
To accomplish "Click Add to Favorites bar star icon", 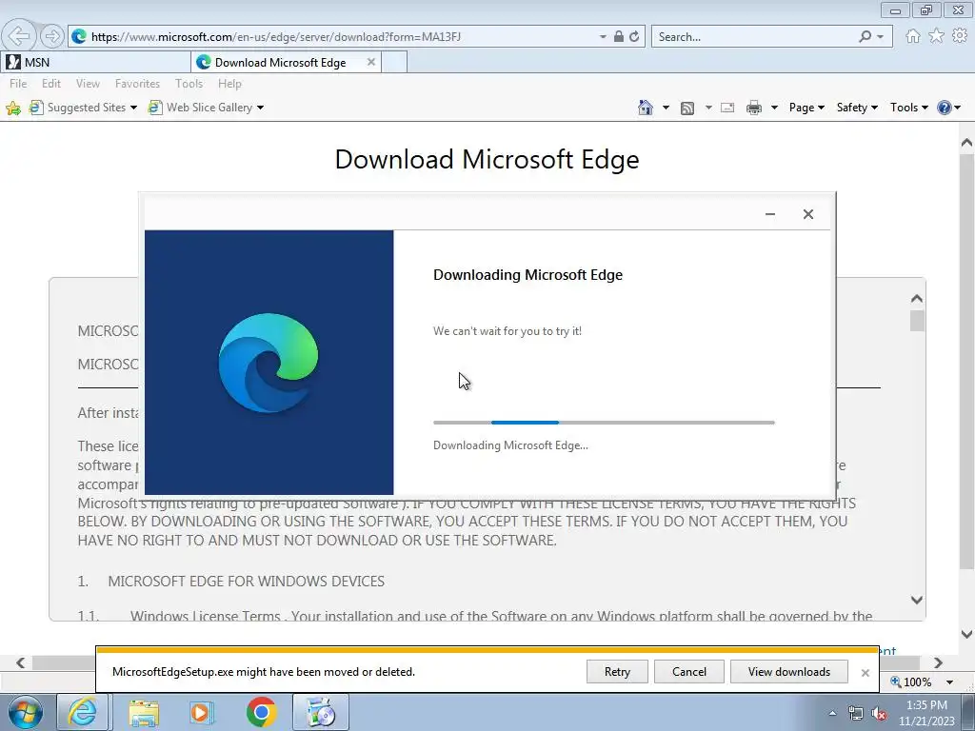I will tap(13, 109).
